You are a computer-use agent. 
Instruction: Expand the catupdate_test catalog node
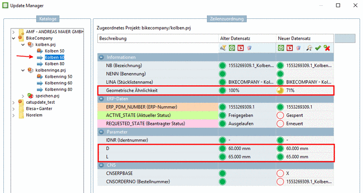tap(14, 102)
